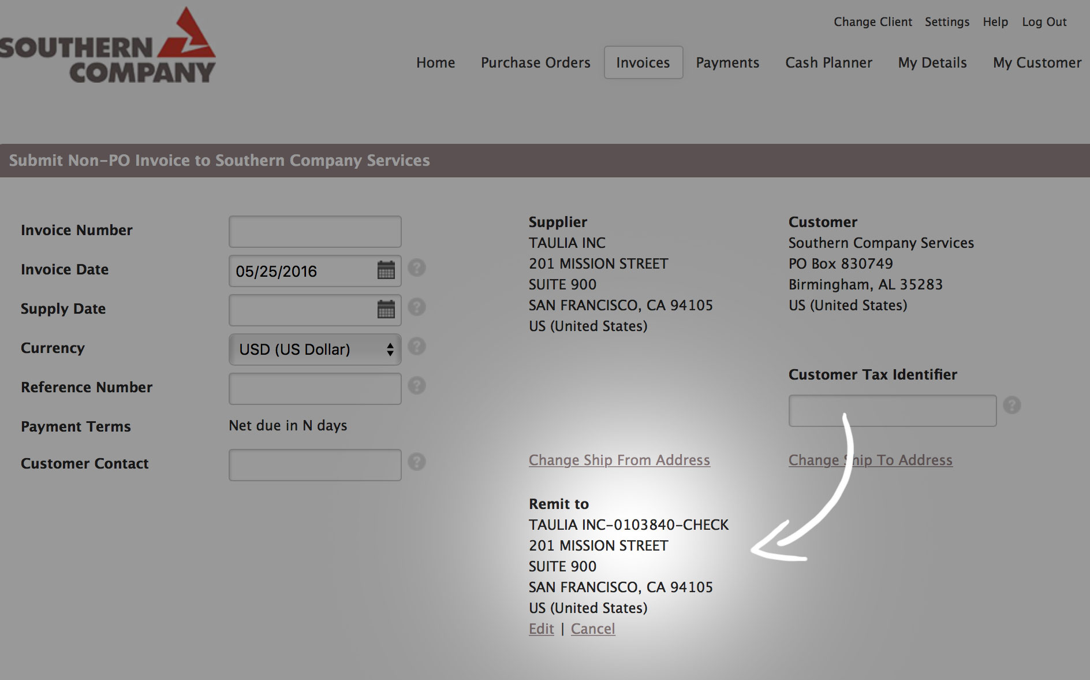Click 'TAULIA INC' under Supplier

tap(567, 243)
